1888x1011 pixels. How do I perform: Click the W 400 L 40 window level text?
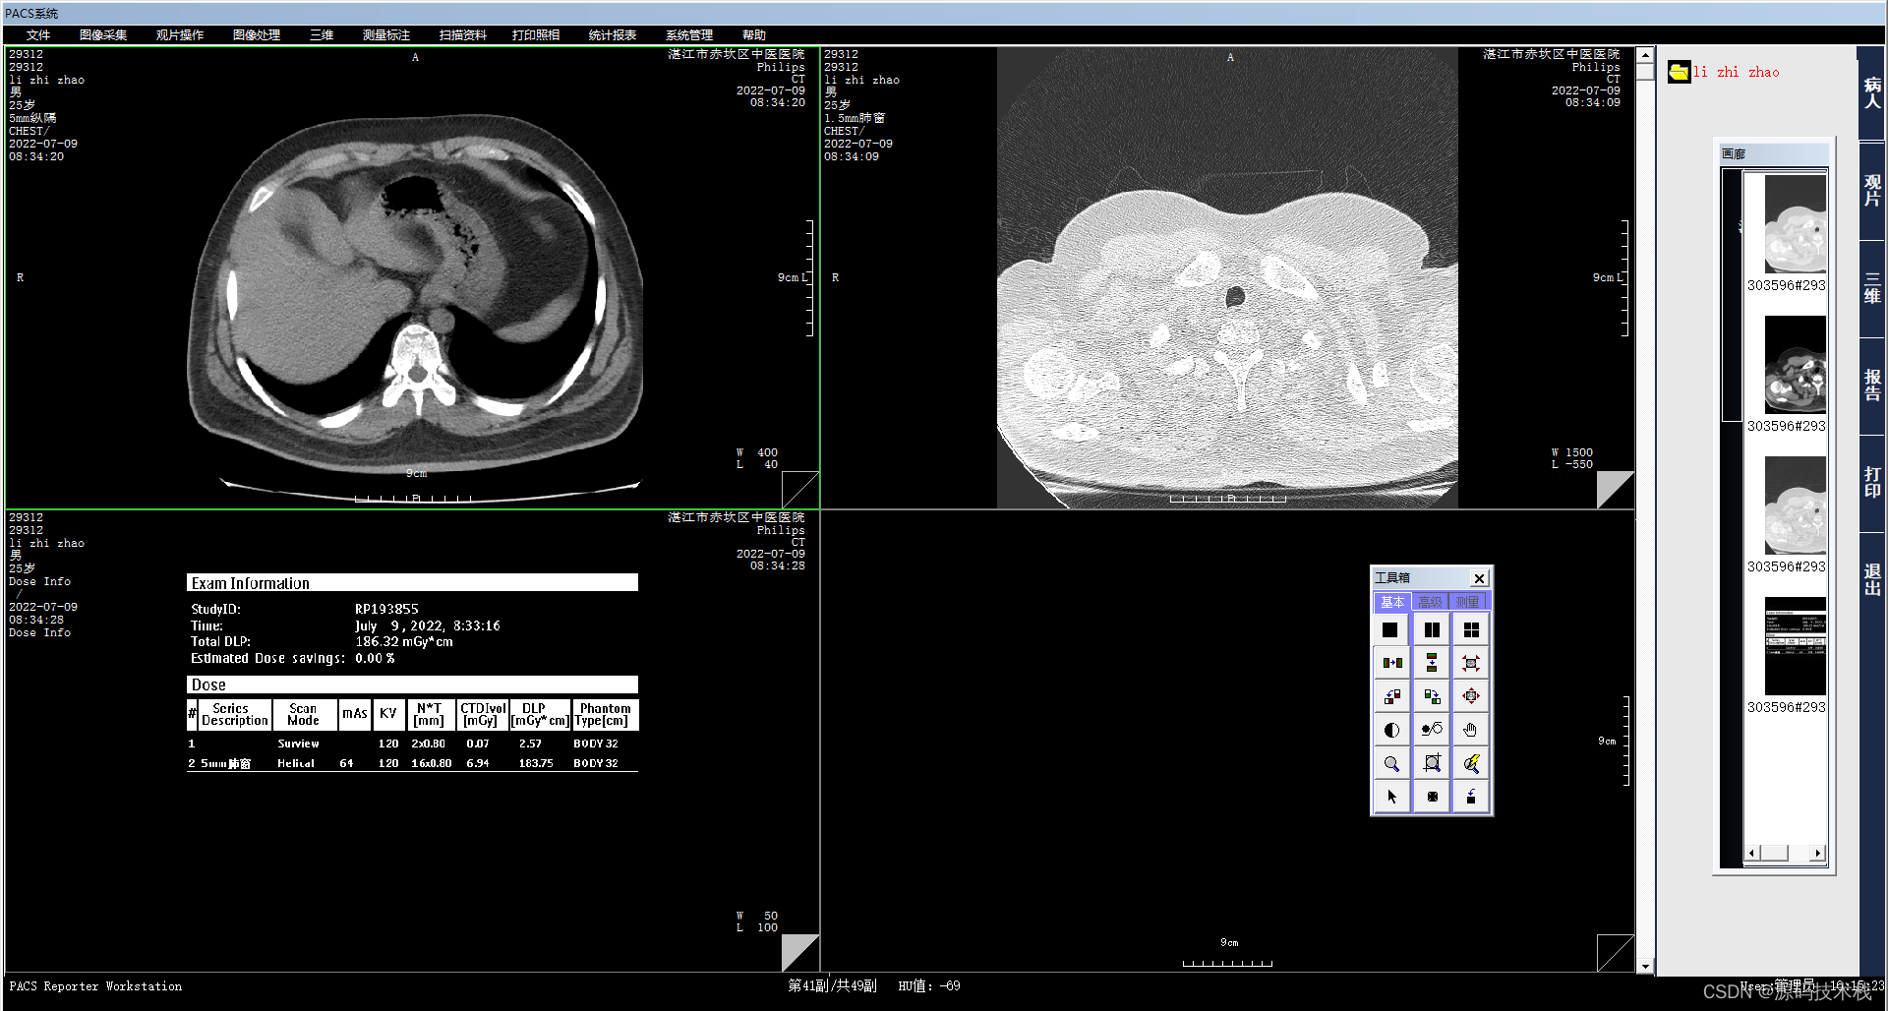click(x=757, y=458)
